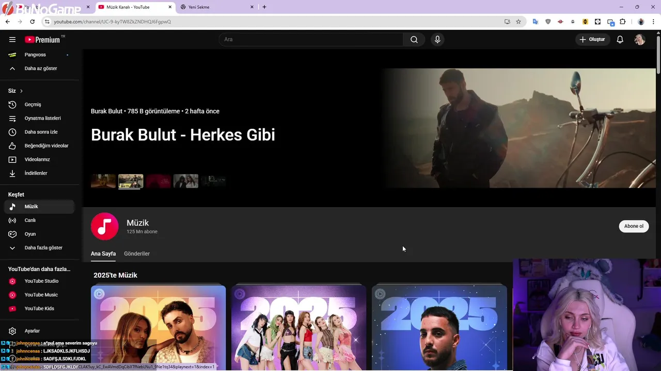Screen dimensions: 661x371
Task: Open Chrome three-dot menu
Action: pos(654,22)
